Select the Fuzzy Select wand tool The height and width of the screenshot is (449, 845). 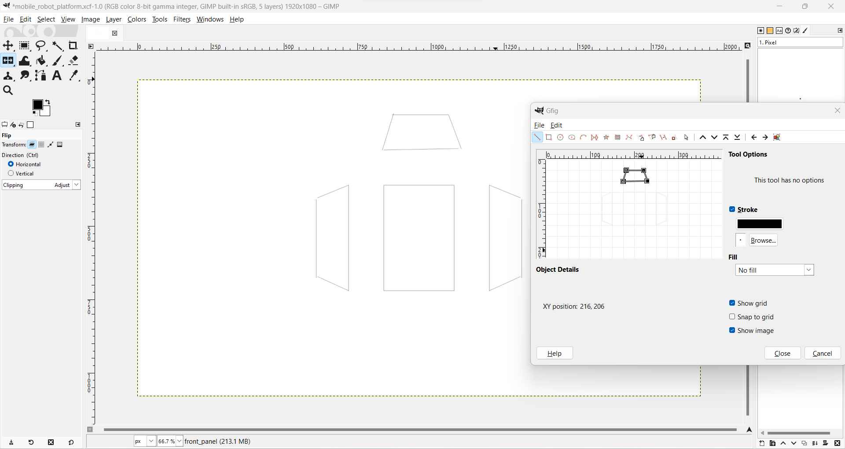[x=58, y=46]
